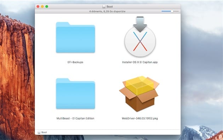Select the MultiBeast - El Capitan Edition folder icon

(x=75, y=94)
